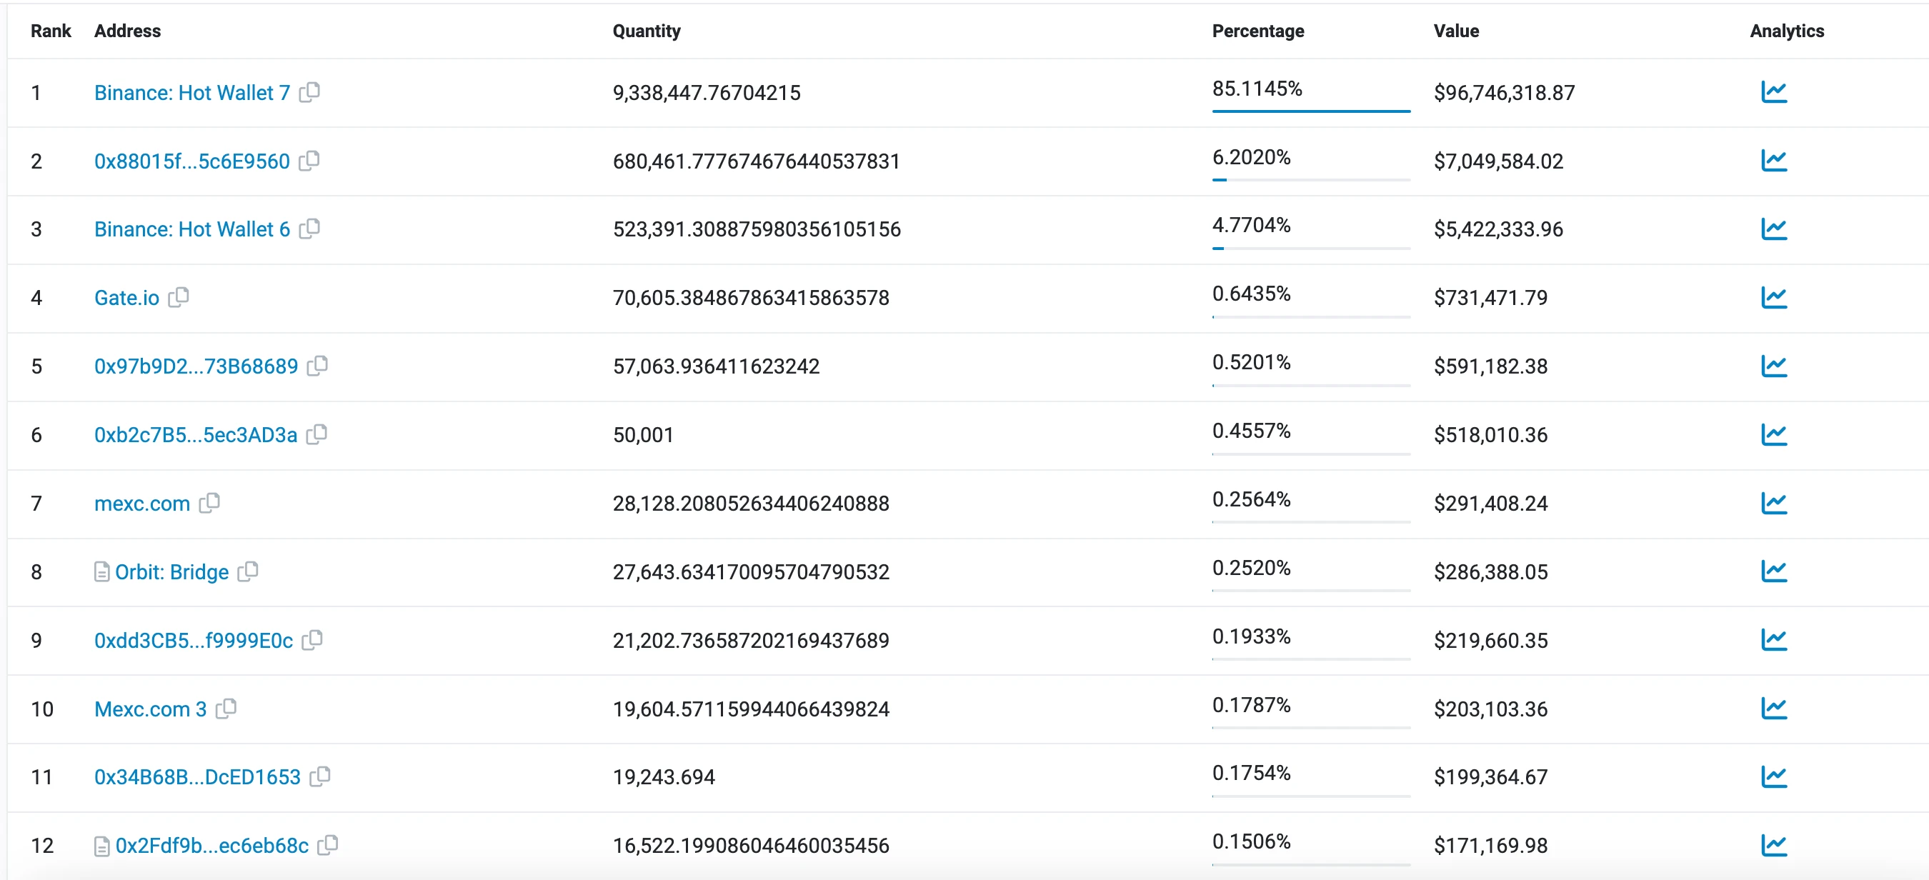Open the analytics chart for mexc.com

[1775, 504]
